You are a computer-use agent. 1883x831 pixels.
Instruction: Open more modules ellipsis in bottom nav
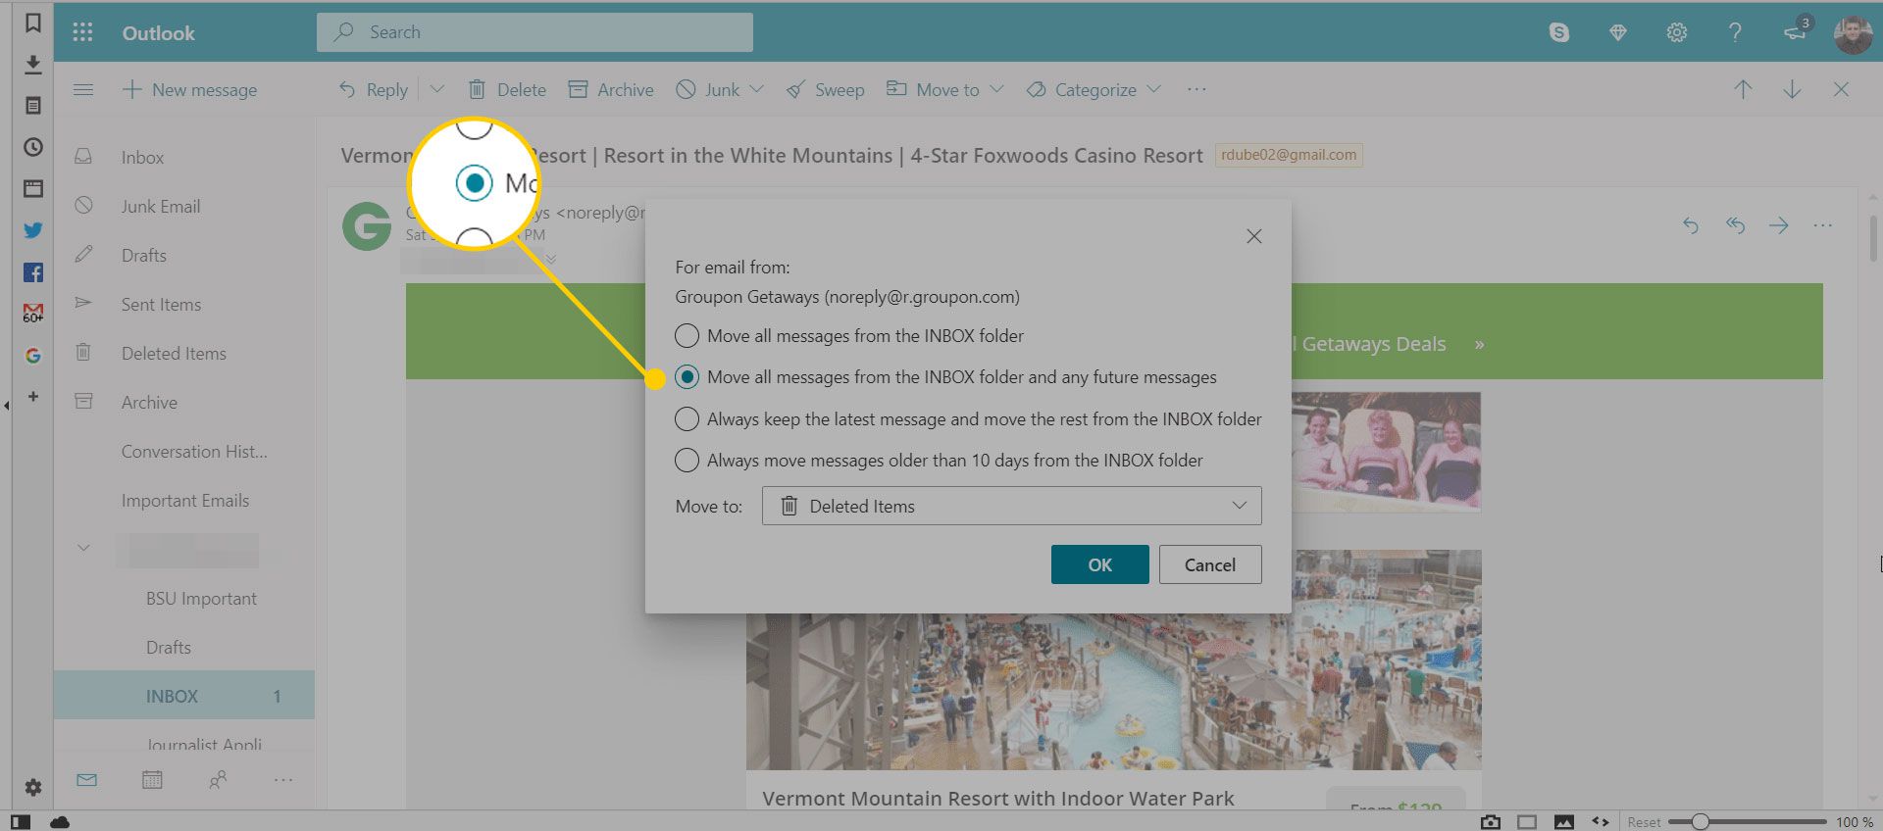coord(283,780)
